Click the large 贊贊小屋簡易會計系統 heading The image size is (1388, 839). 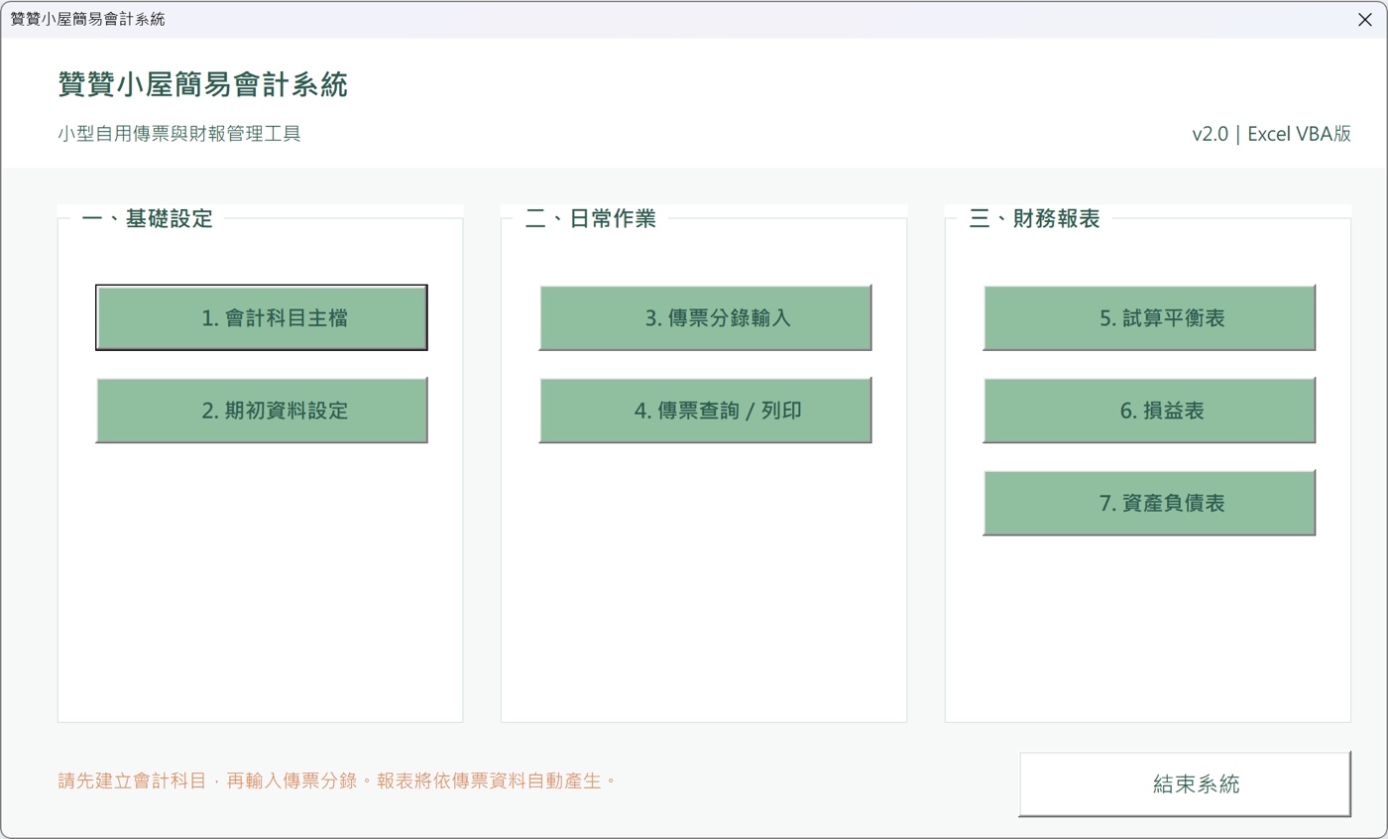(x=203, y=85)
